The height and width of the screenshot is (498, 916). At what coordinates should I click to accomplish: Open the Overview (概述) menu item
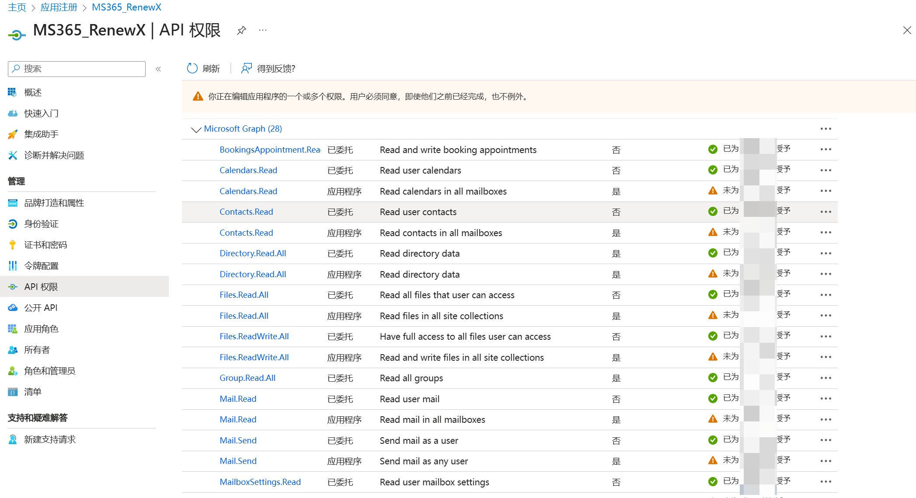tap(33, 92)
